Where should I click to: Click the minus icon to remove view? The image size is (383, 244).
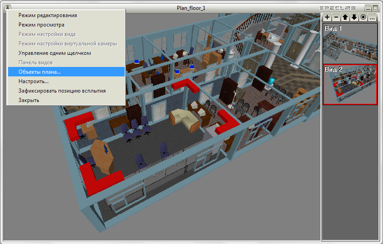click(336, 18)
